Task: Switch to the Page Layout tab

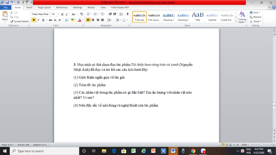Action: click(44, 7)
